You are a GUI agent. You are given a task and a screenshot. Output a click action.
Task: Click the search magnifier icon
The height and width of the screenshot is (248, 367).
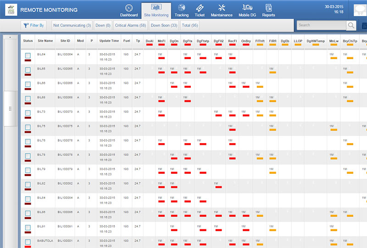tap(351, 25)
